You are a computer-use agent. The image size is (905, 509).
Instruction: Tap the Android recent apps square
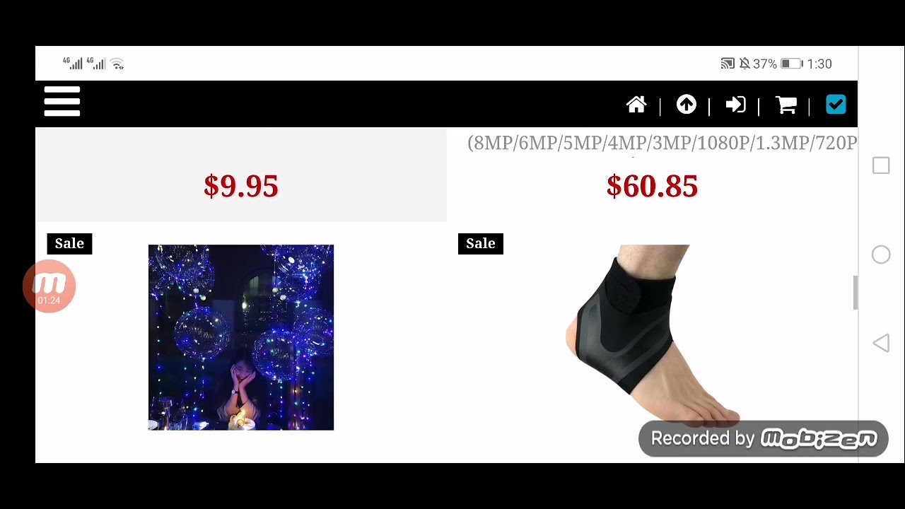coord(881,165)
